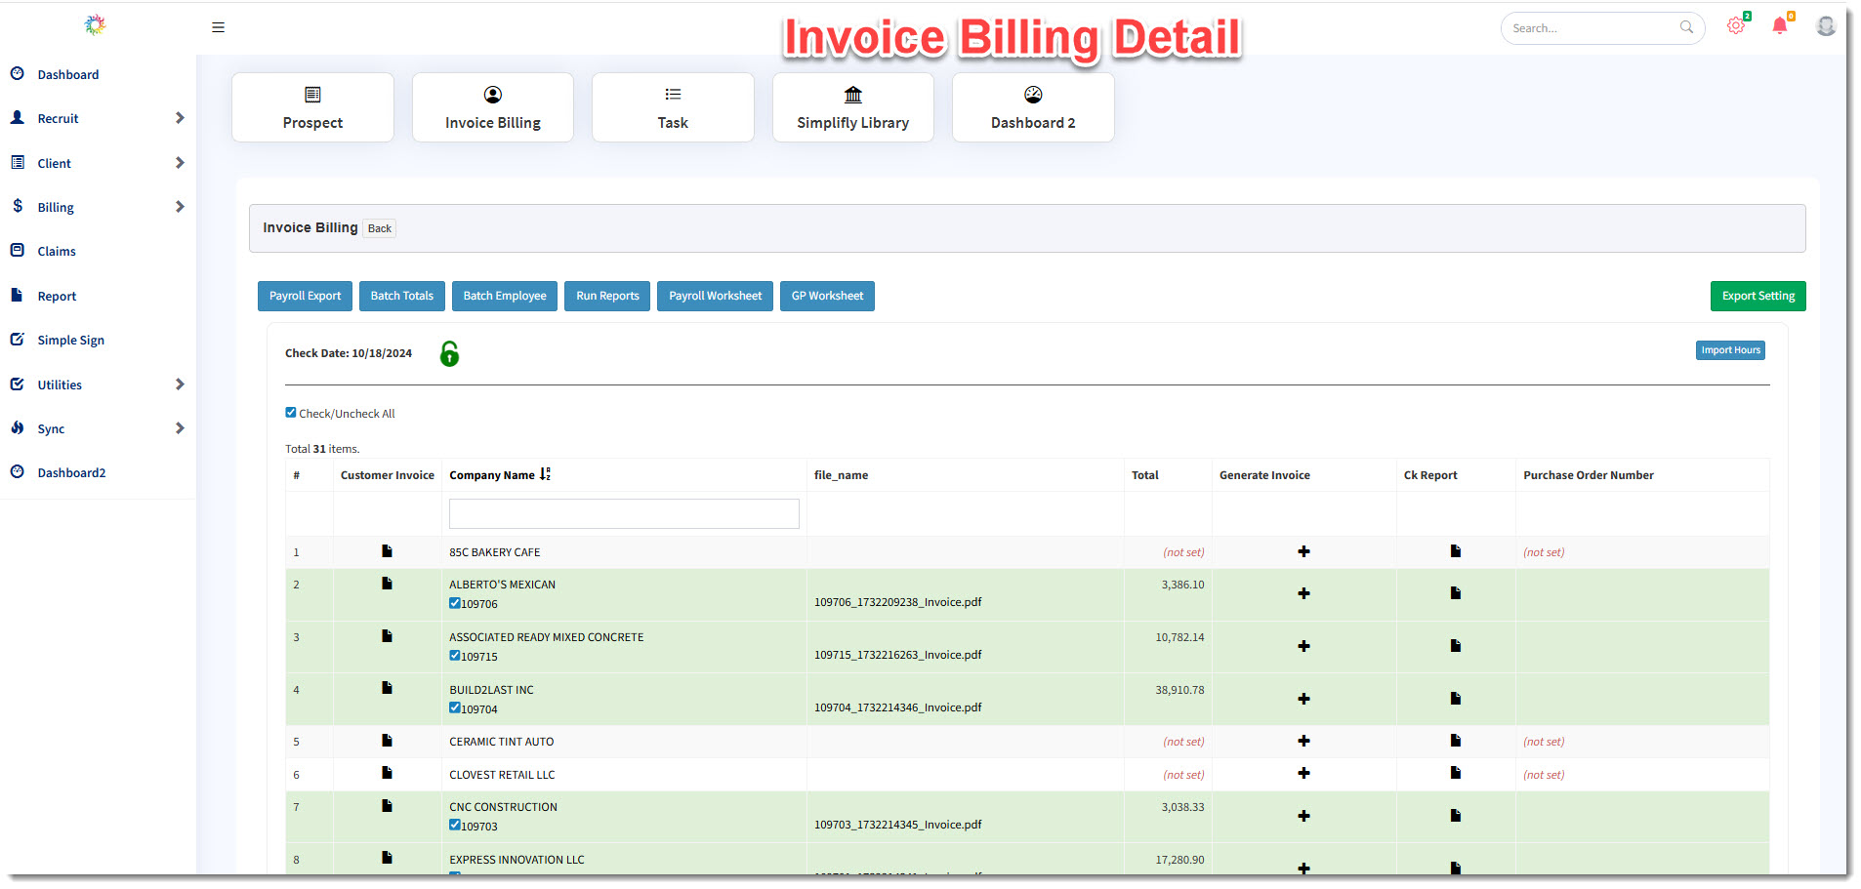Click the Company Name filter field
The image size is (1861, 889).
point(624,513)
